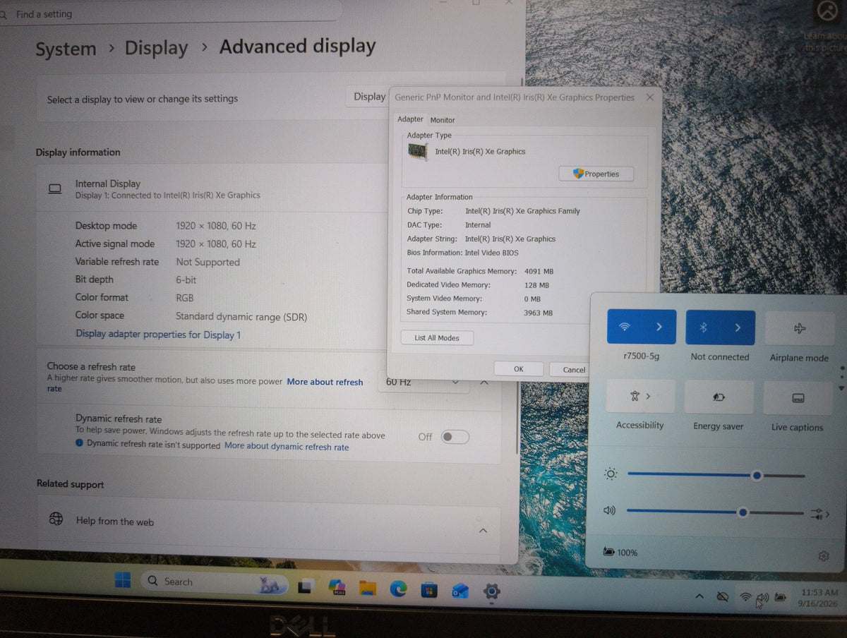
Task: Confirm with the OK button
Action: 519,368
